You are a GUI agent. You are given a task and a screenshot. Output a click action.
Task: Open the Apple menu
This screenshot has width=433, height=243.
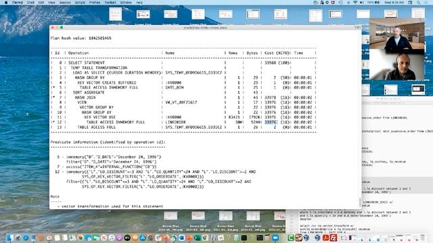[x=6, y=2]
